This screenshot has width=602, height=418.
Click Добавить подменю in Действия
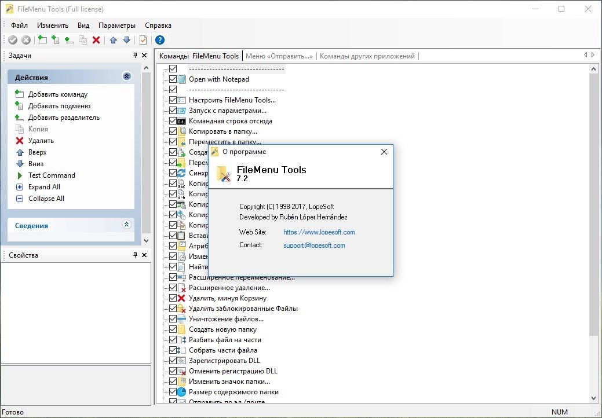(x=59, y=106)
